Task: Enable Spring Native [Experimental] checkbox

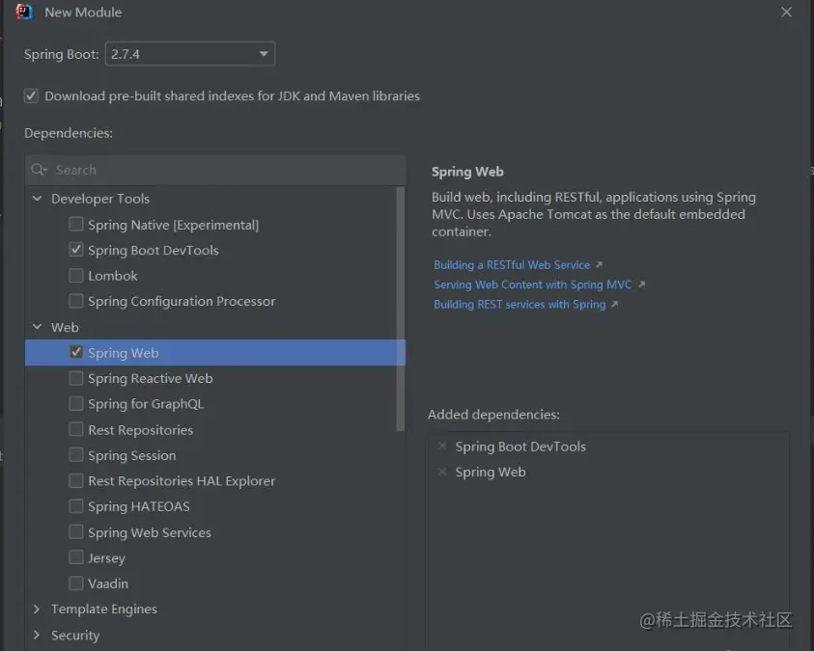Action: (75, 225)
